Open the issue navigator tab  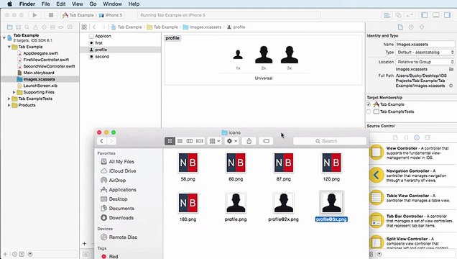pos(35,27)
